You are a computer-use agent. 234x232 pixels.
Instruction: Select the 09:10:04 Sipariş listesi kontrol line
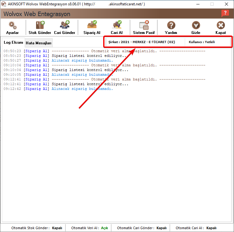66,70
